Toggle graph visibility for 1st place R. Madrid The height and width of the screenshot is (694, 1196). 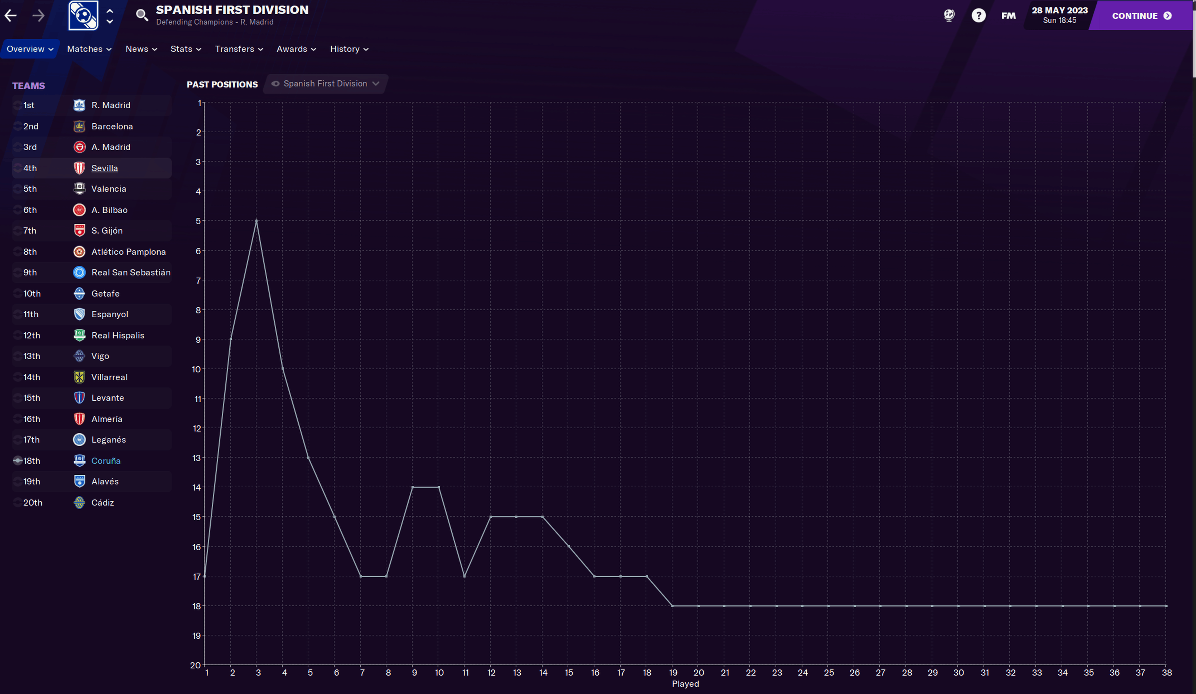tap(17, 105)
